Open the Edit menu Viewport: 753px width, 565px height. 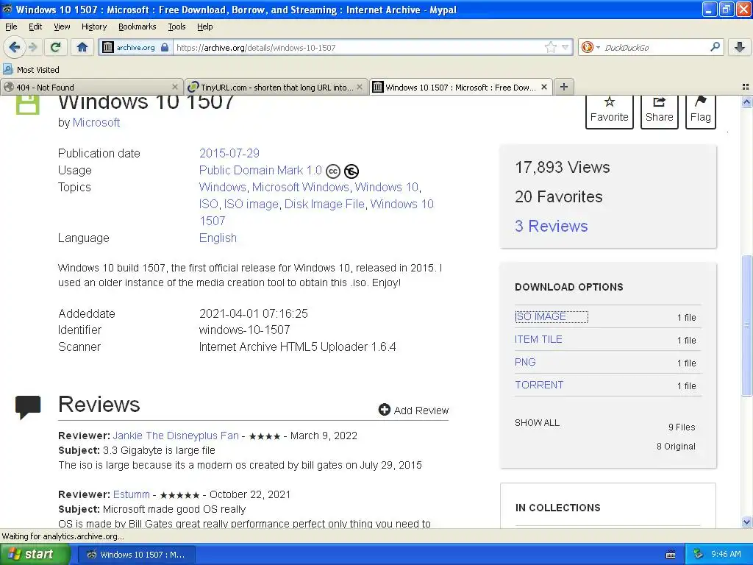pyautogui.click(x=35, y=26)
